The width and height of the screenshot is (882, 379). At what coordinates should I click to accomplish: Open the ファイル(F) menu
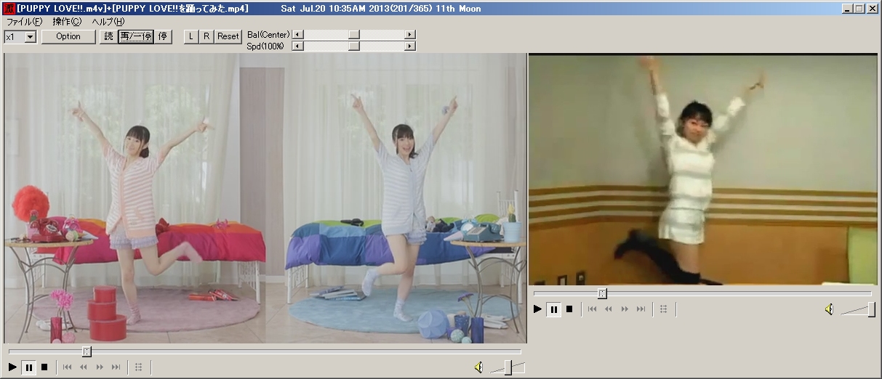24,22
